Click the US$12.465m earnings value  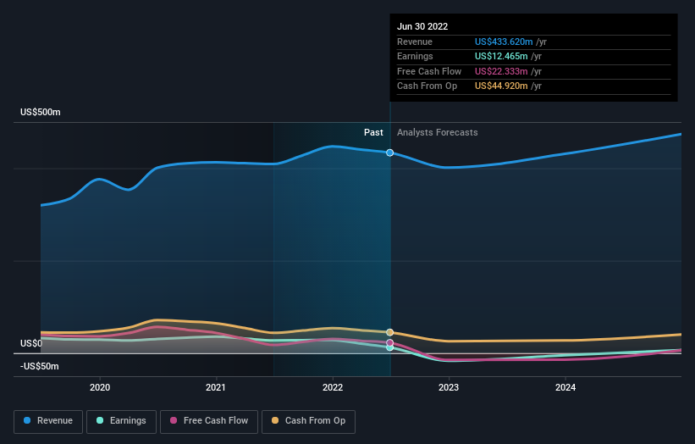501,56
